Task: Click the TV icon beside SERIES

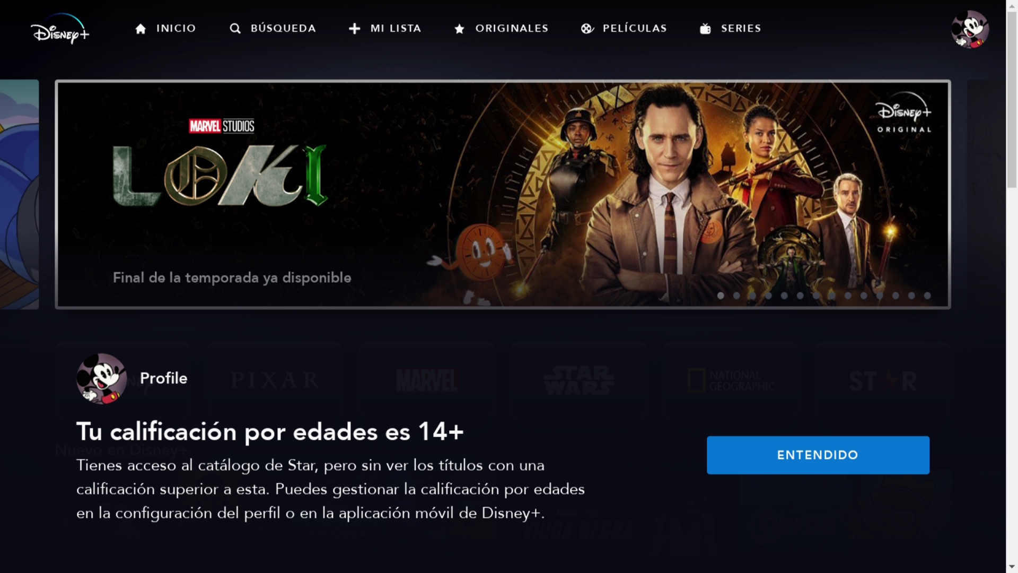Action: click(705, 29)
